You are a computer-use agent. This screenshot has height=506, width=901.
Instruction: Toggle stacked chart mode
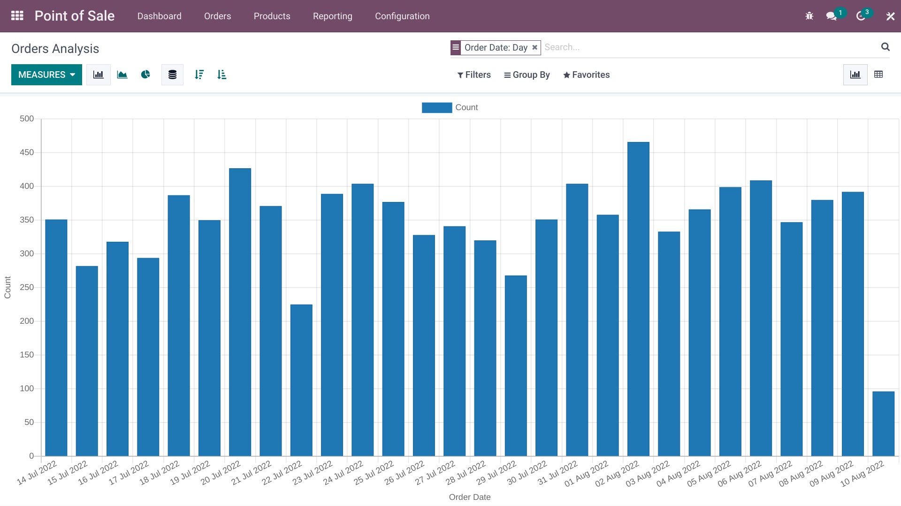coord(172,75)
